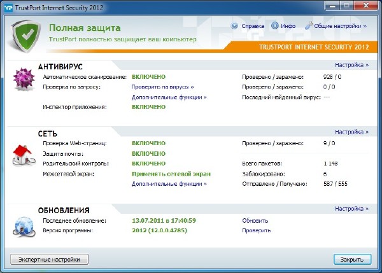This screenshot has width=382, height=273.
Task: Click the purple virus Antivirus section icon
Action: point(24,81)
